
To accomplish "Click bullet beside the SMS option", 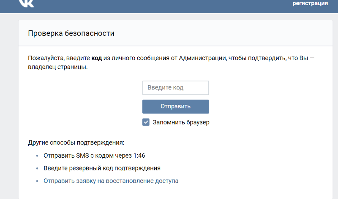I will 37,156.
